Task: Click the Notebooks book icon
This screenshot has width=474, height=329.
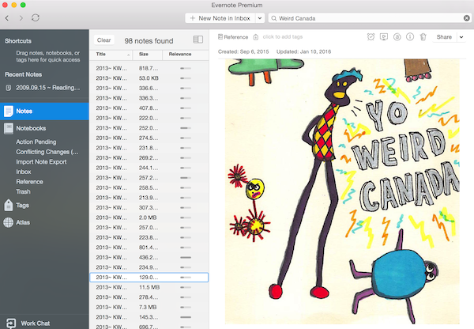Action: pos(9,128)
